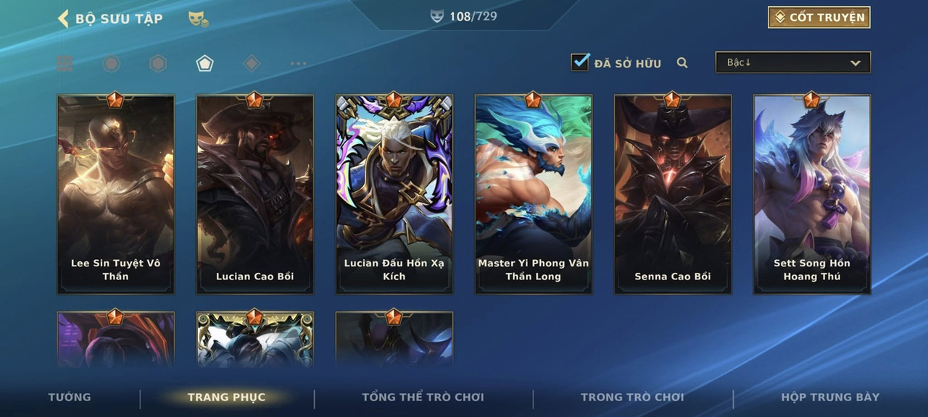Uncheck the Đã Sở Hữu checkbox
928x417 pixels.
click(580, 62)
